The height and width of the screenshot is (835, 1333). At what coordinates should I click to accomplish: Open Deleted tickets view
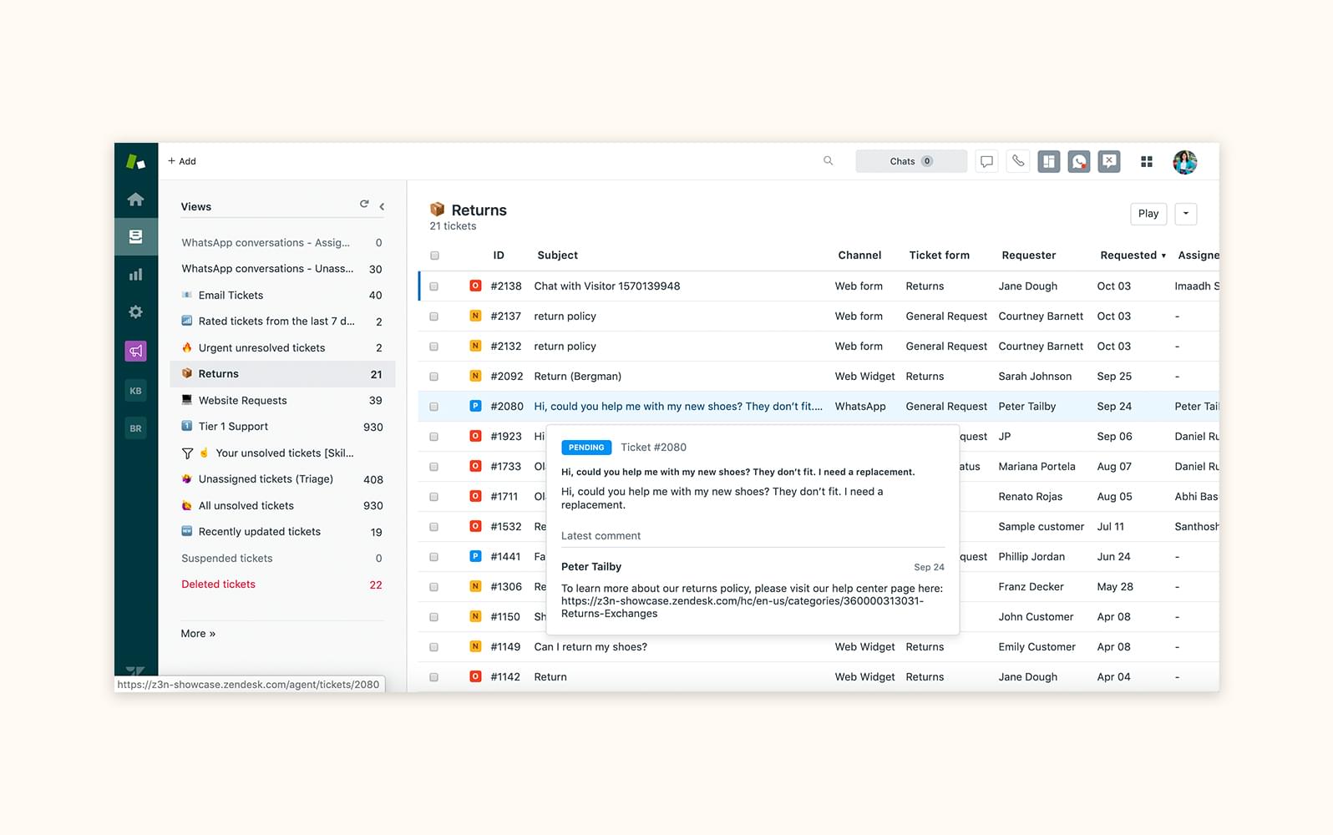coord(282,584)
